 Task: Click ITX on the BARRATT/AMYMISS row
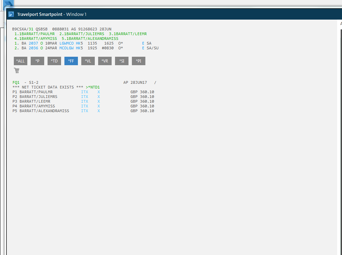85,106
